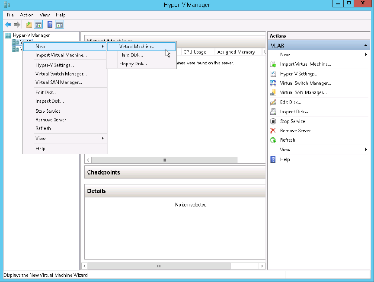Expand the View arrow in Actions pane
Viewport: 374px width, 282px height.
click(366, 149)
